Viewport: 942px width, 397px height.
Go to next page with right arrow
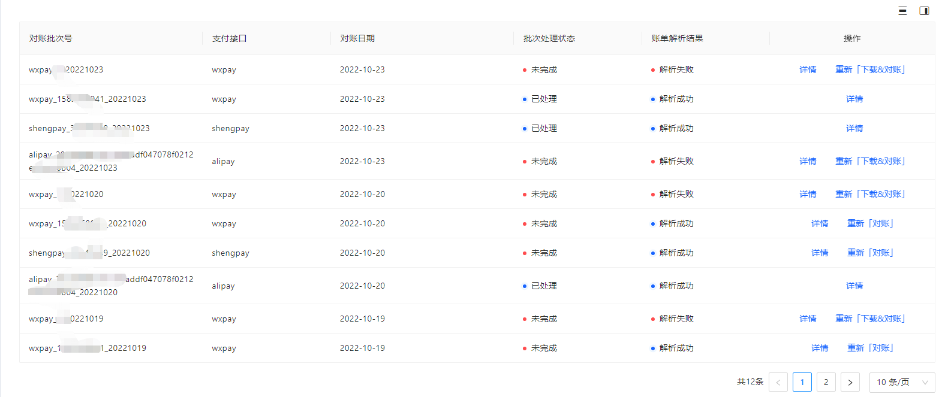point(850,382)
